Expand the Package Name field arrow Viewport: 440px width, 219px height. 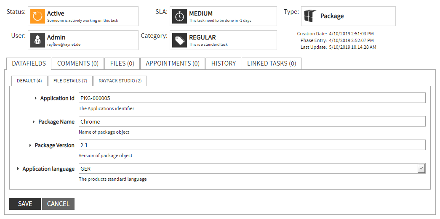coord(34,122)
